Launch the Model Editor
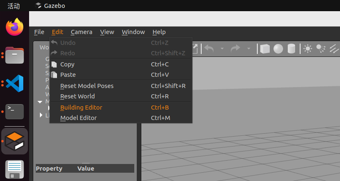340x181 pixels. click(x=121, y=118)
